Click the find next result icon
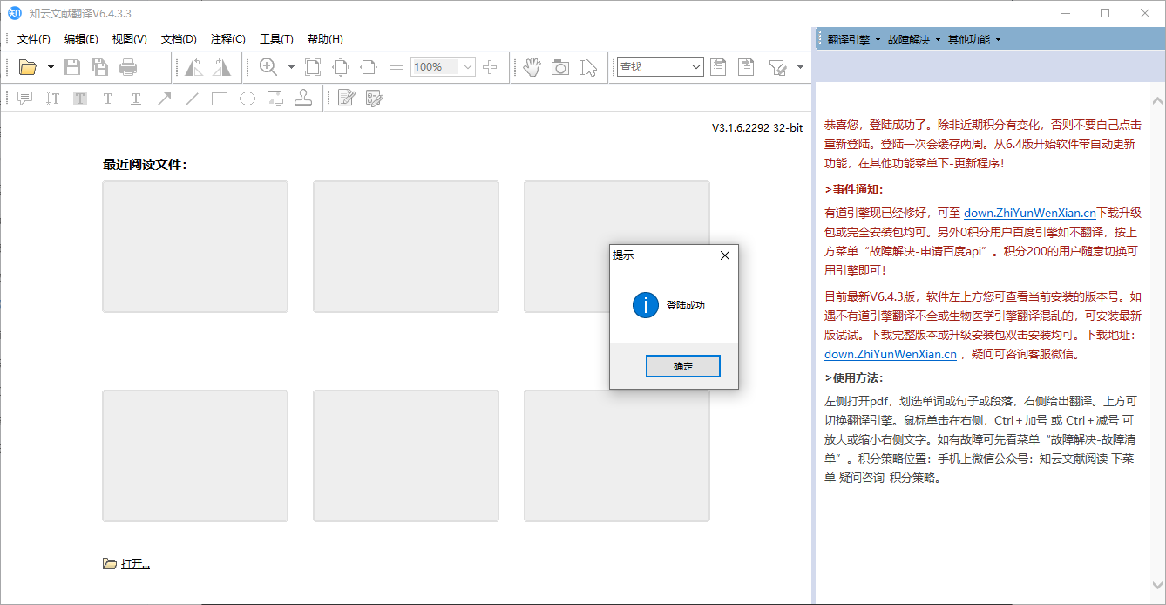Image resolution: width=1166 pixels, height=605 pixels. click(x=746, y=67)
